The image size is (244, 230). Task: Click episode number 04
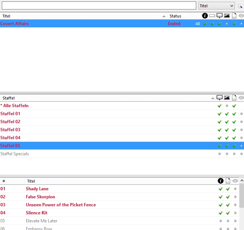3,213
